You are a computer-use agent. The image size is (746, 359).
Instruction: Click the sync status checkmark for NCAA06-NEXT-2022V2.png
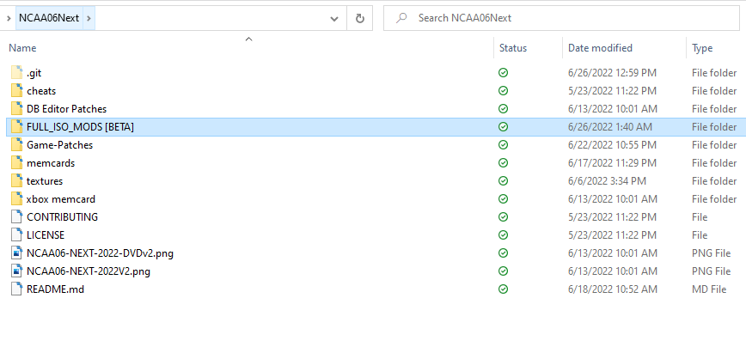tap(503, 271)
